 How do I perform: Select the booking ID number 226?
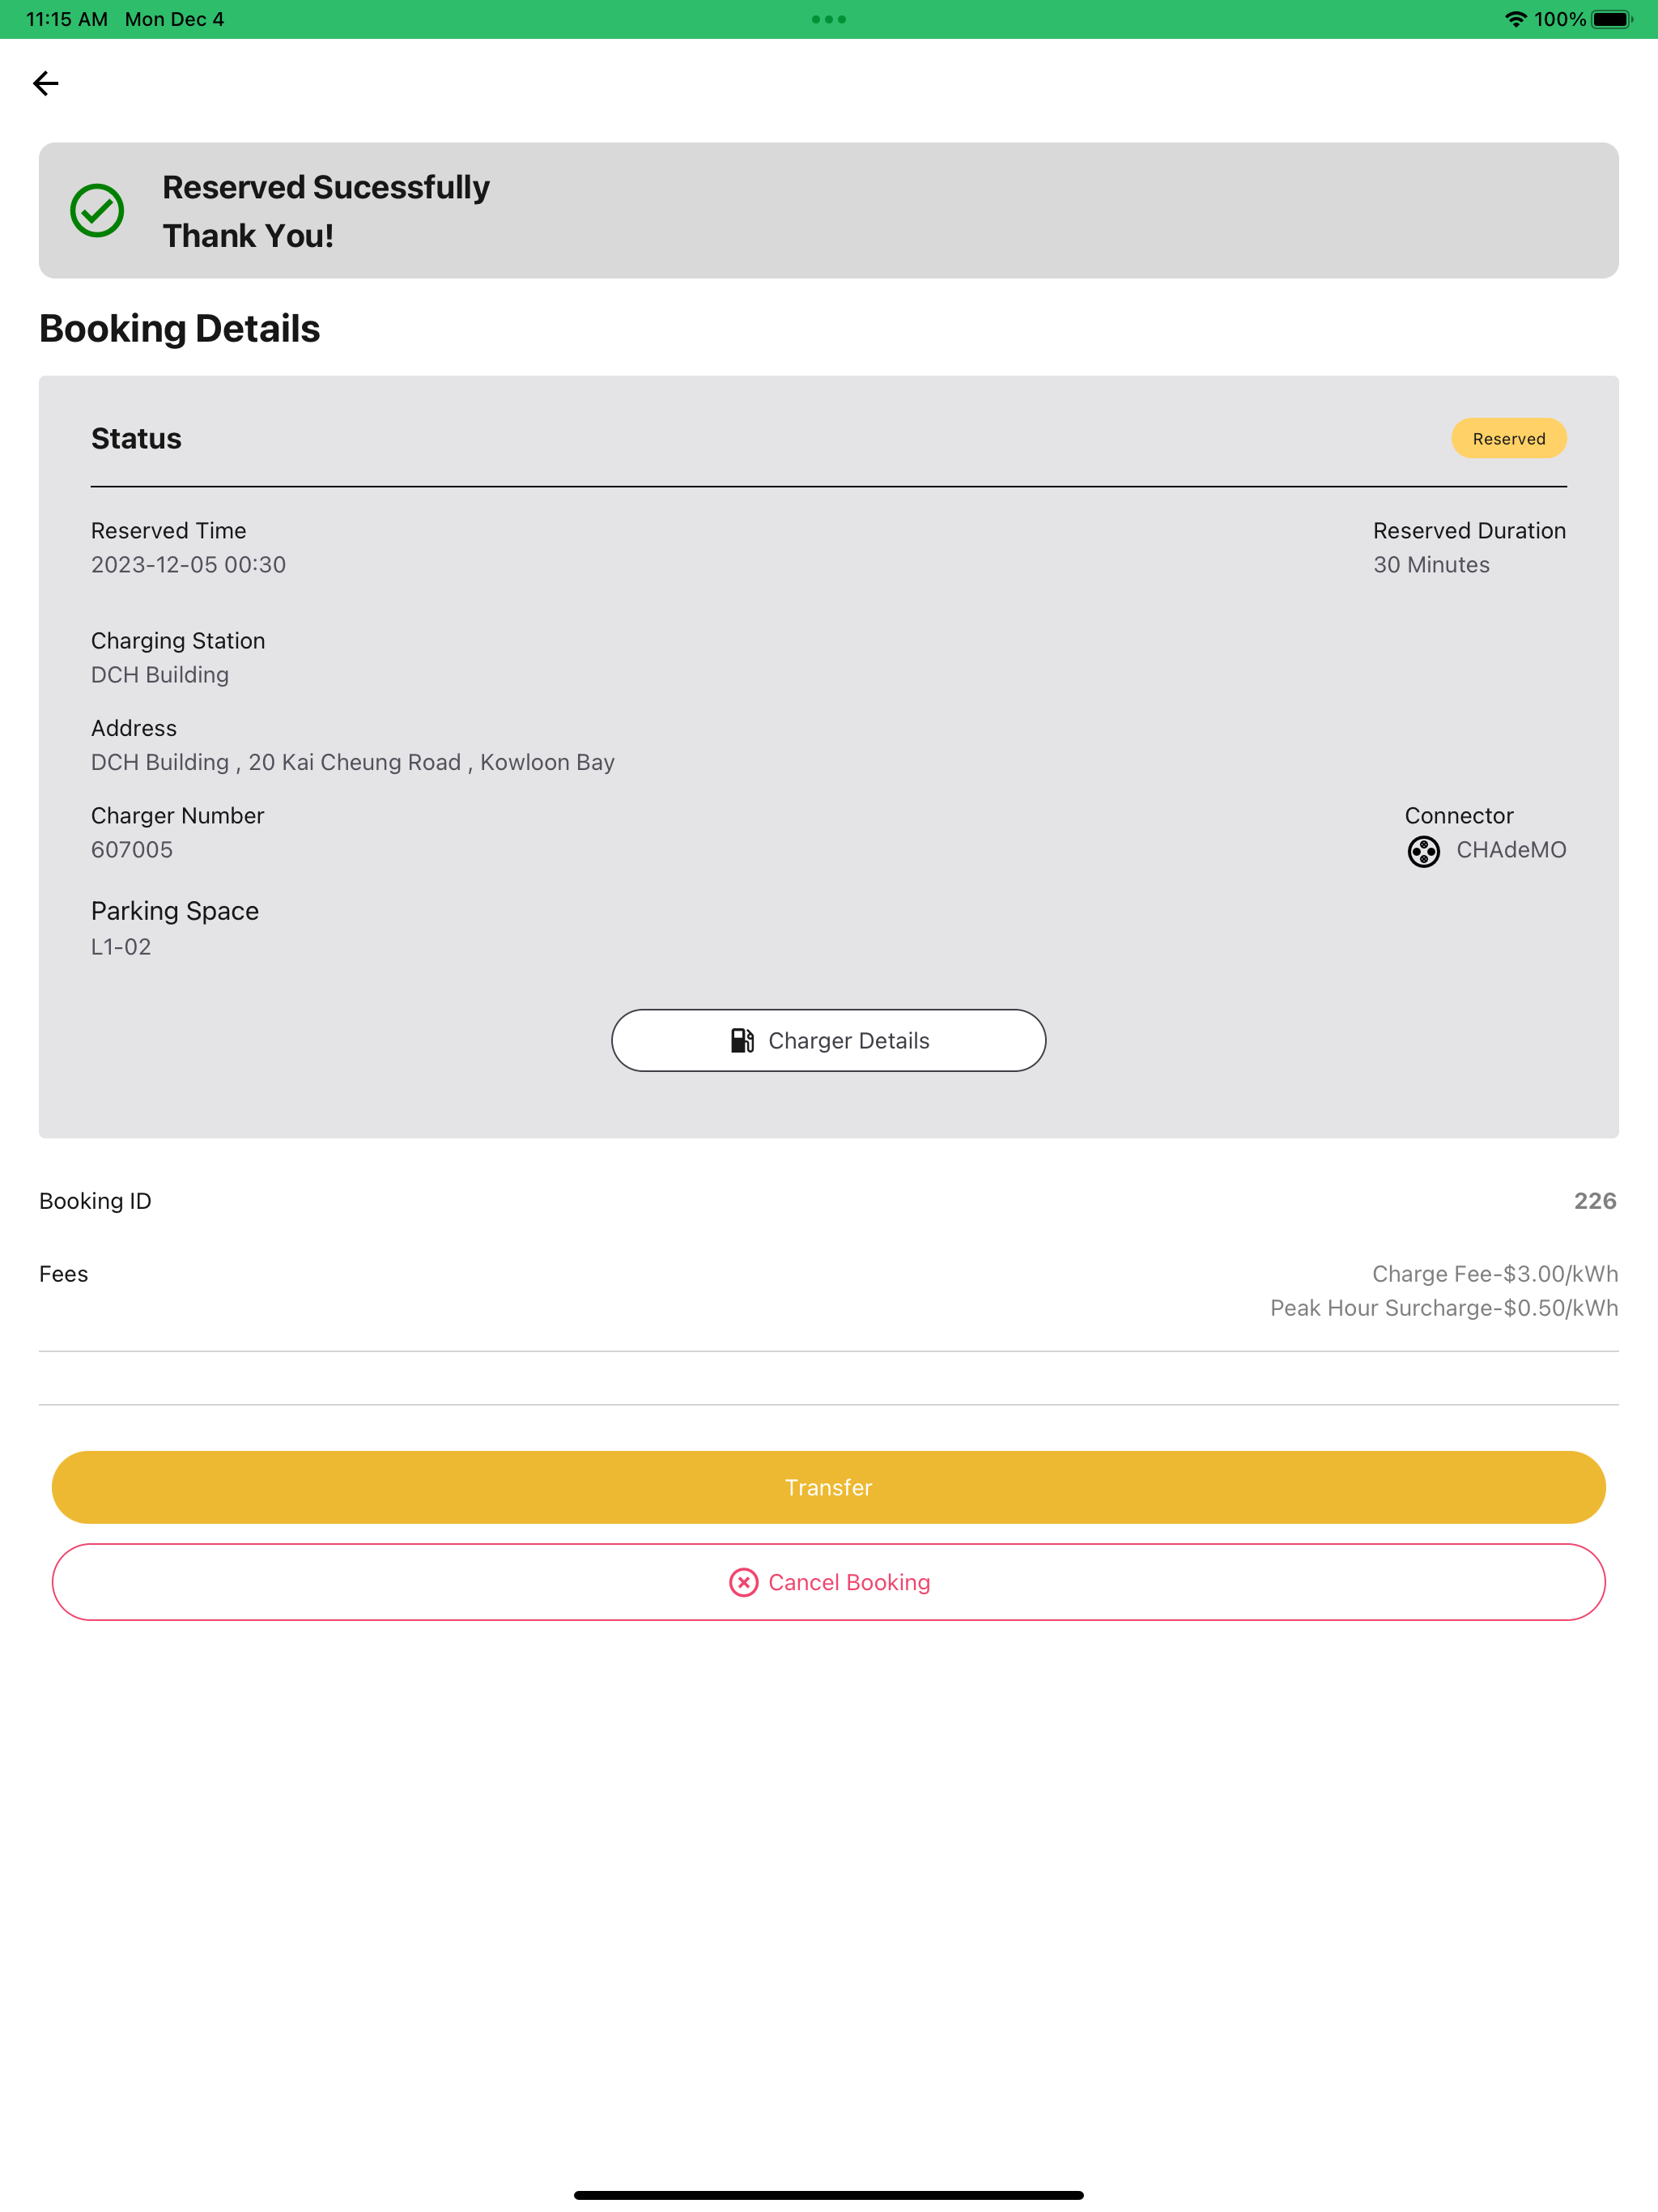1594,1201
